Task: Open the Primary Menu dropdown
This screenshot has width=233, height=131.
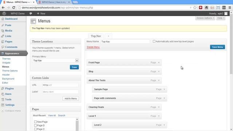Action: pyautogui.click(x=55, y=60)
